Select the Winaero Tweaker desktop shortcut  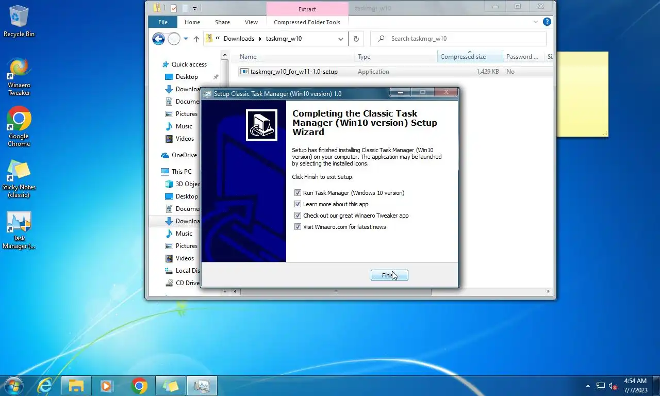tap(19, 76)
